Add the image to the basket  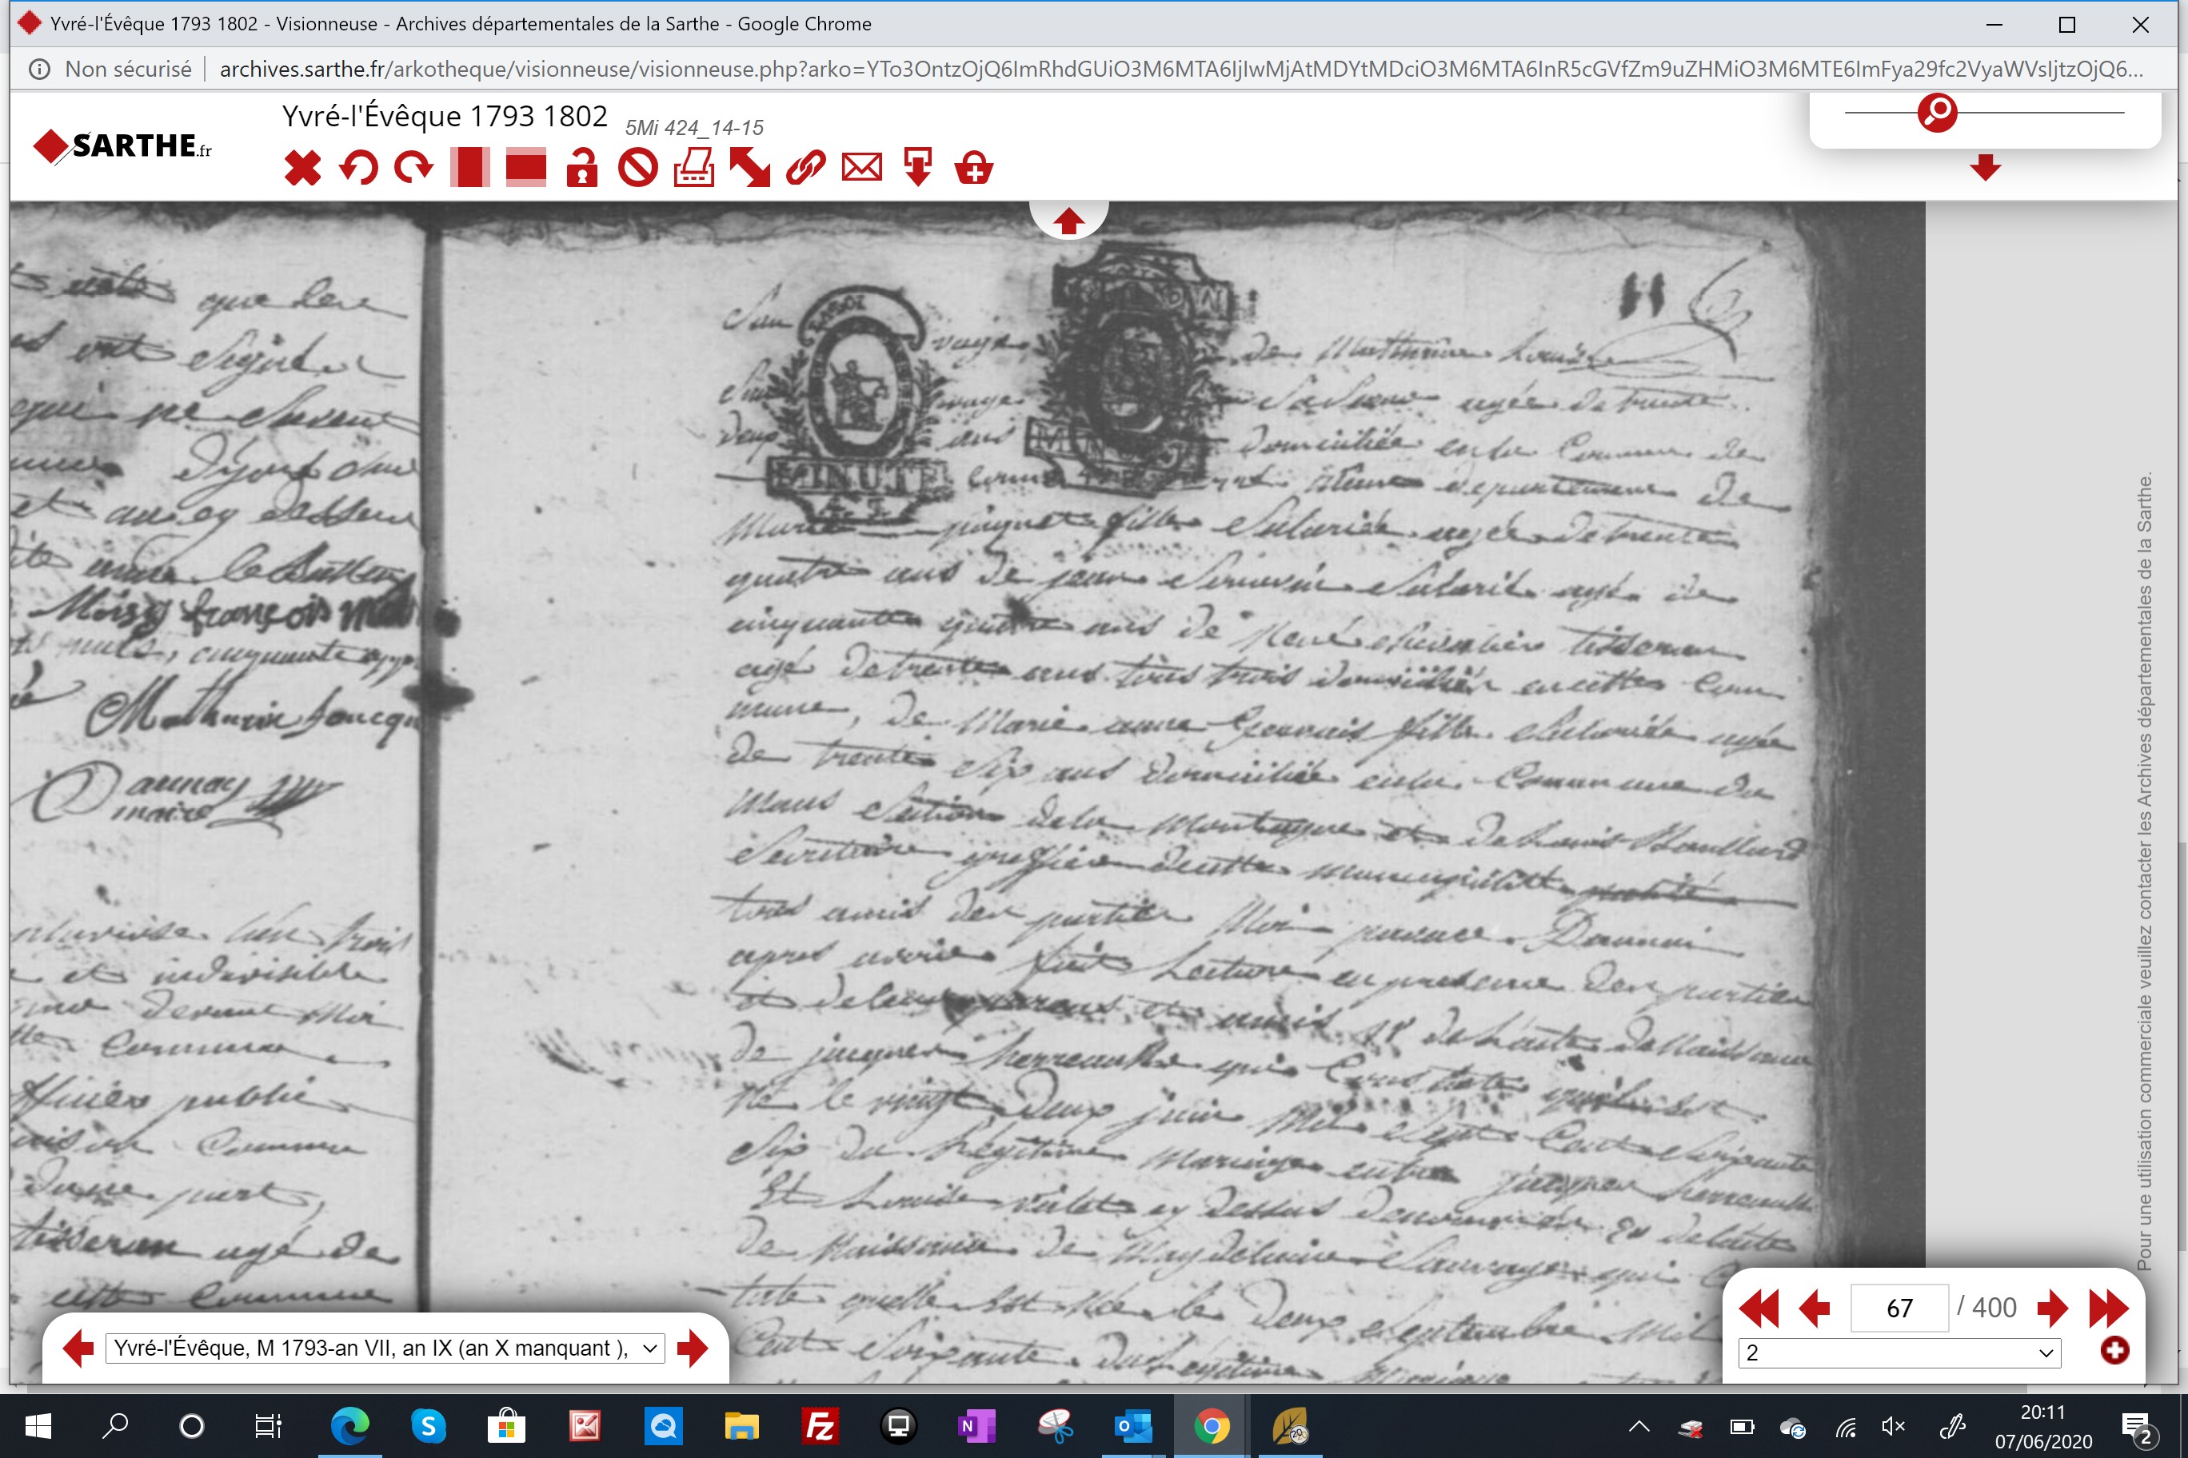(x=974, y=169)
